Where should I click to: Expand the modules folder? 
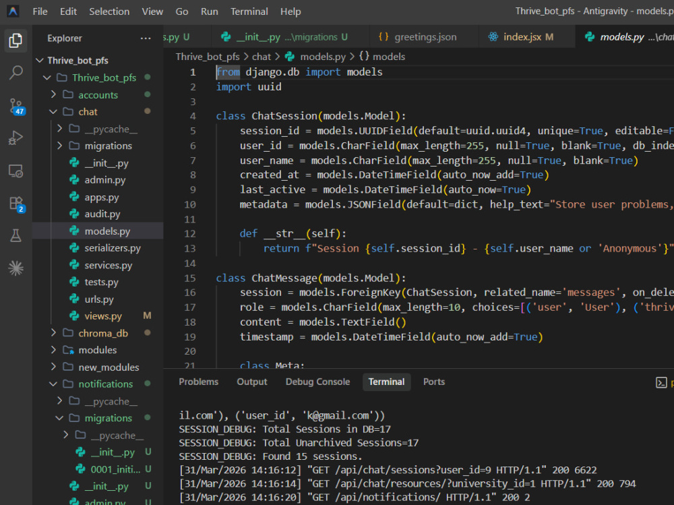coord(98,350)
